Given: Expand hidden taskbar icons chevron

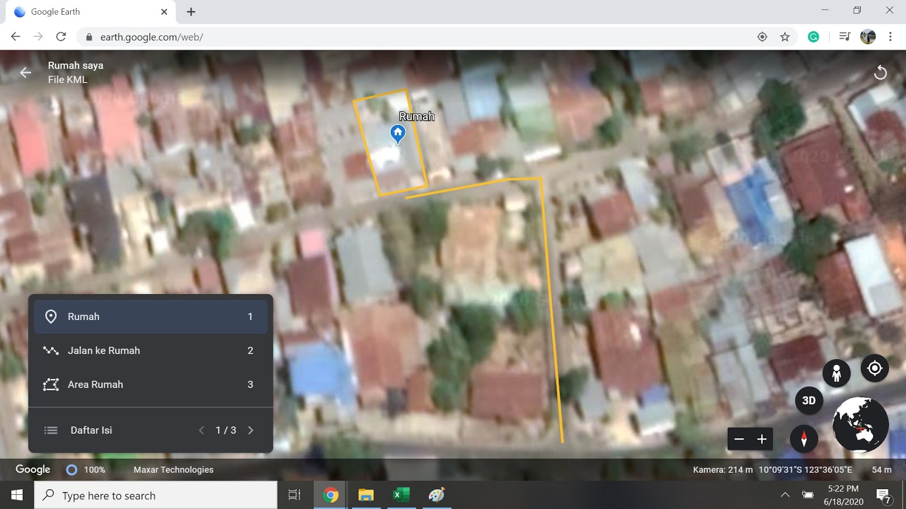Looking at the screenshot, I should [783, 494].
